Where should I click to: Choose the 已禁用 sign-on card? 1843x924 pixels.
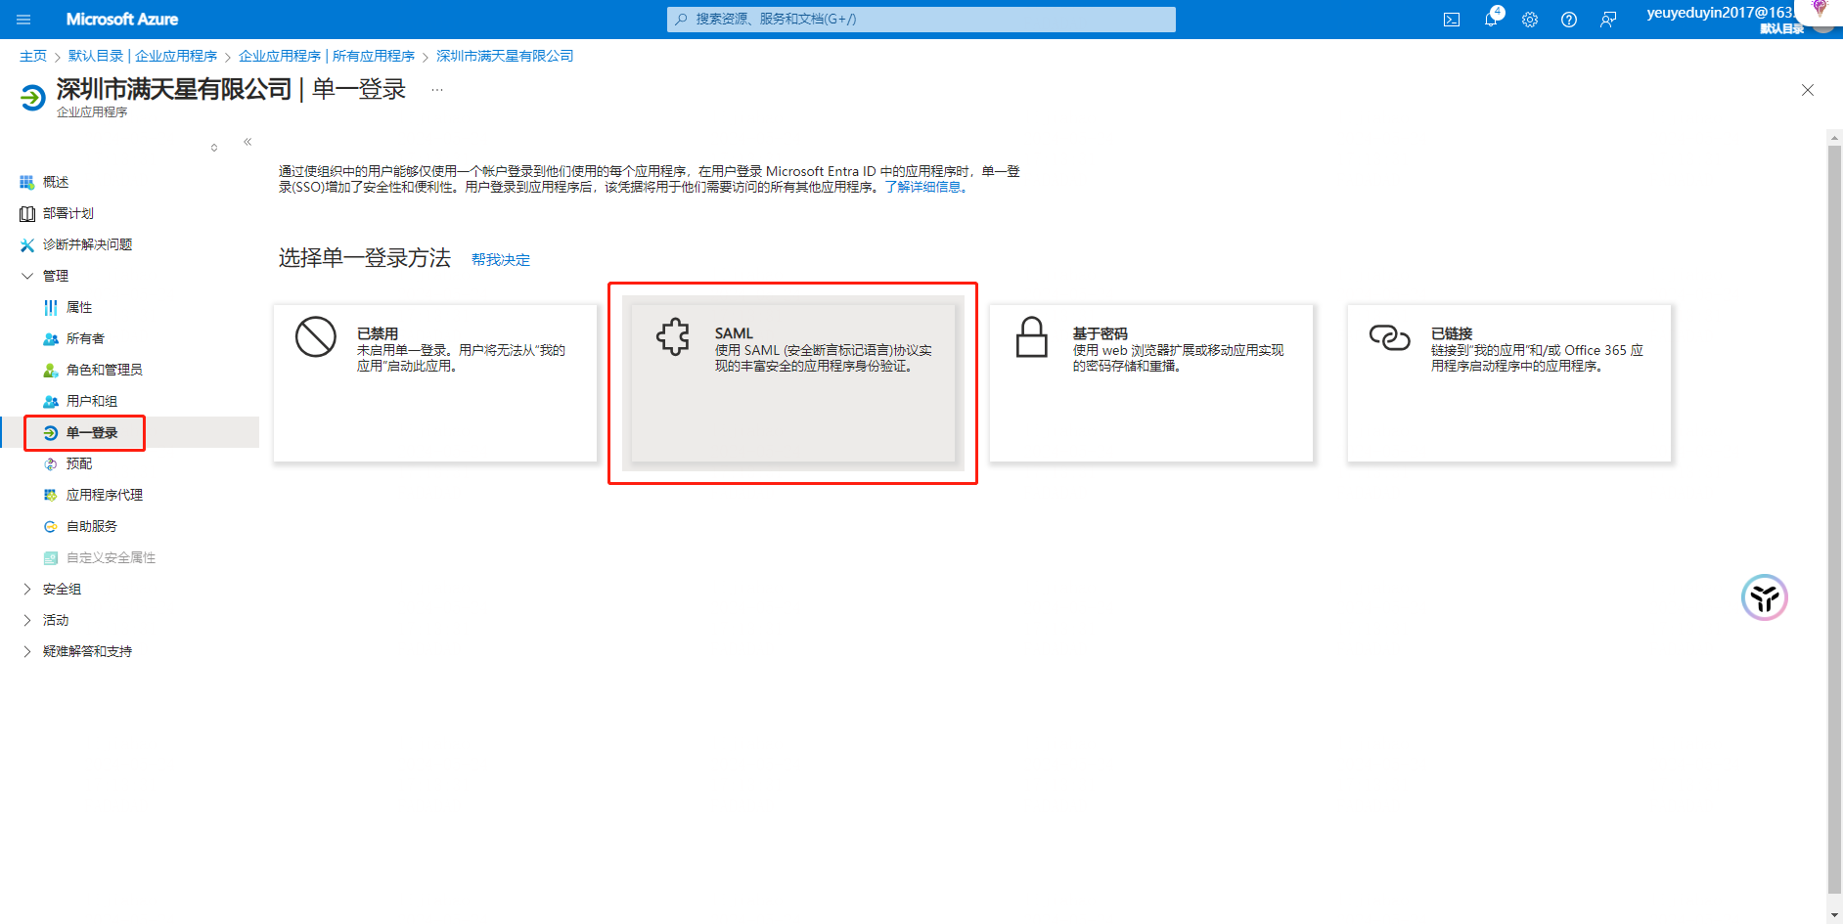[435, 382]
